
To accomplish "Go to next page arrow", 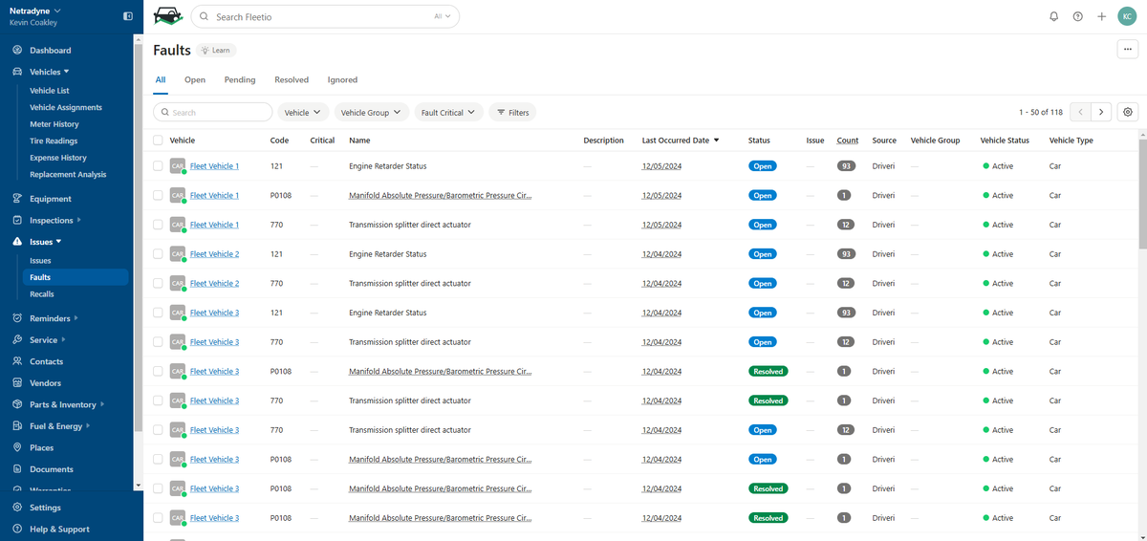I will tap(1102, 112).
